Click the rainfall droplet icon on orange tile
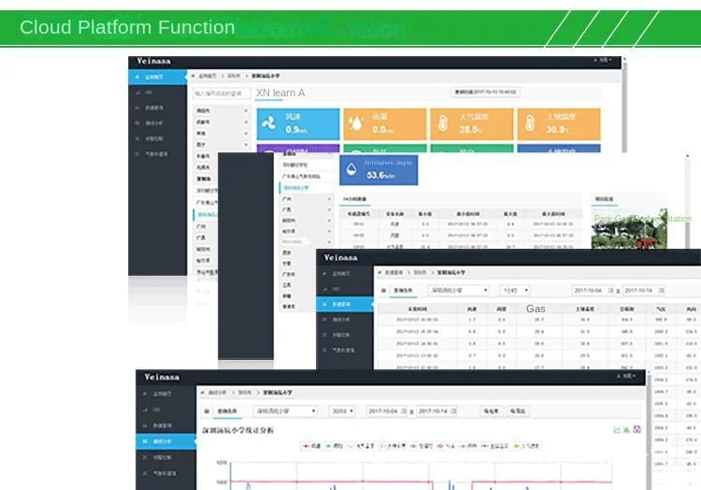The image size is (701, 490). [x=356, y=123]
